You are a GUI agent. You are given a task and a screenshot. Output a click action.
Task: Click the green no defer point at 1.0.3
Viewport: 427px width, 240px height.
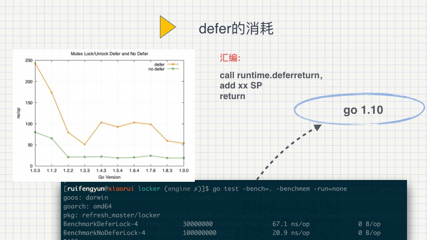35,132
